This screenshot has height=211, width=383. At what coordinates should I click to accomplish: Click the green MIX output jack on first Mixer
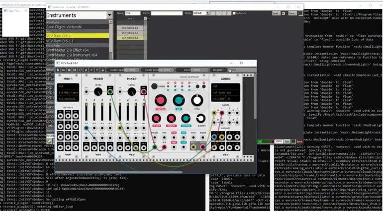110,92
